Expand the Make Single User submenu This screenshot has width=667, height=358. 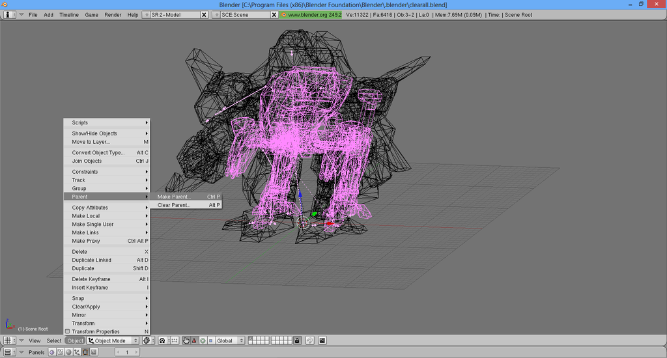point(106,224)
